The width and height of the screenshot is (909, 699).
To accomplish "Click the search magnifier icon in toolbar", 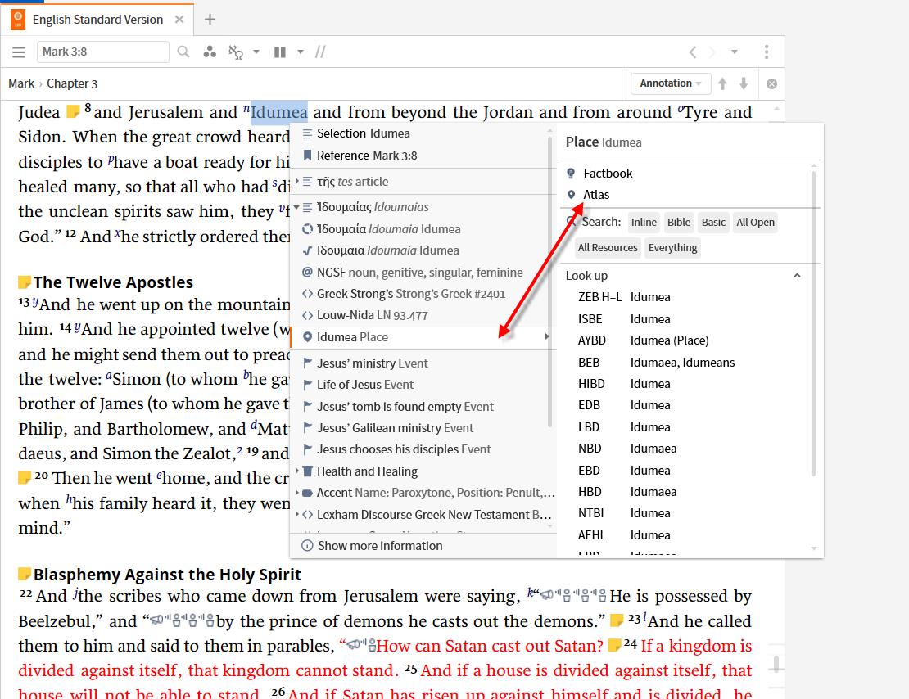I will (183, 52).
